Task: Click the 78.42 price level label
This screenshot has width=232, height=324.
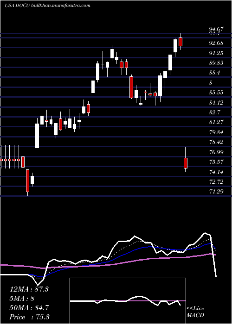Action: click(x=216, y=142)
